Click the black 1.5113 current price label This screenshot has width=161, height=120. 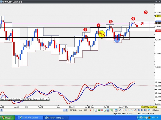coord(158,23)
